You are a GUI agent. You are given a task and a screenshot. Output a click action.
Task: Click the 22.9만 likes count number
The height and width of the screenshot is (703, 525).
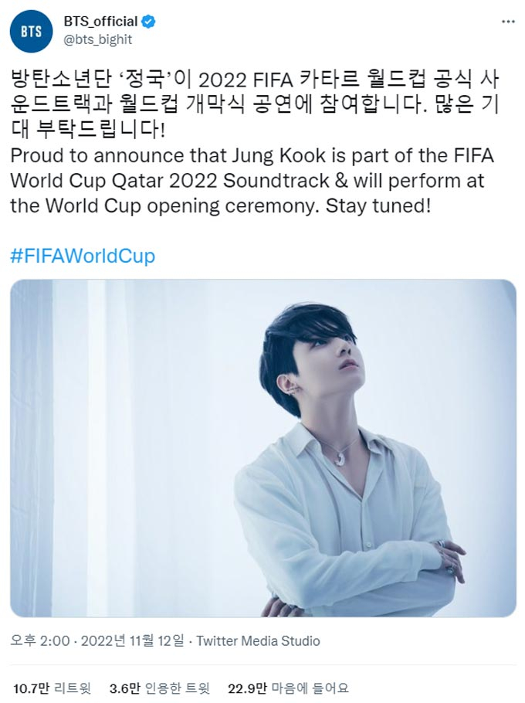(247, 688)
